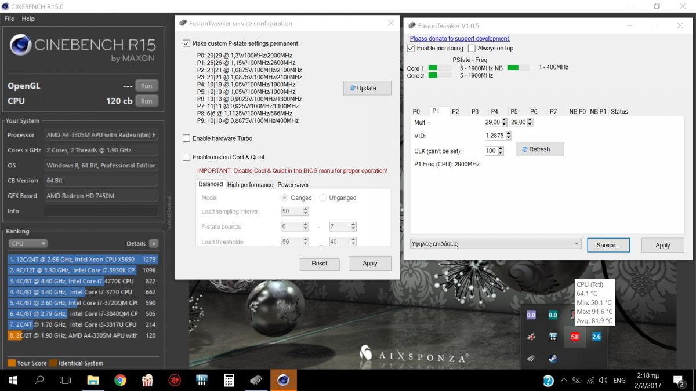Switch to the P7 tab
The width and height of the screenshot is (696, 391).
pyautogui.click(x=553, y=111)
